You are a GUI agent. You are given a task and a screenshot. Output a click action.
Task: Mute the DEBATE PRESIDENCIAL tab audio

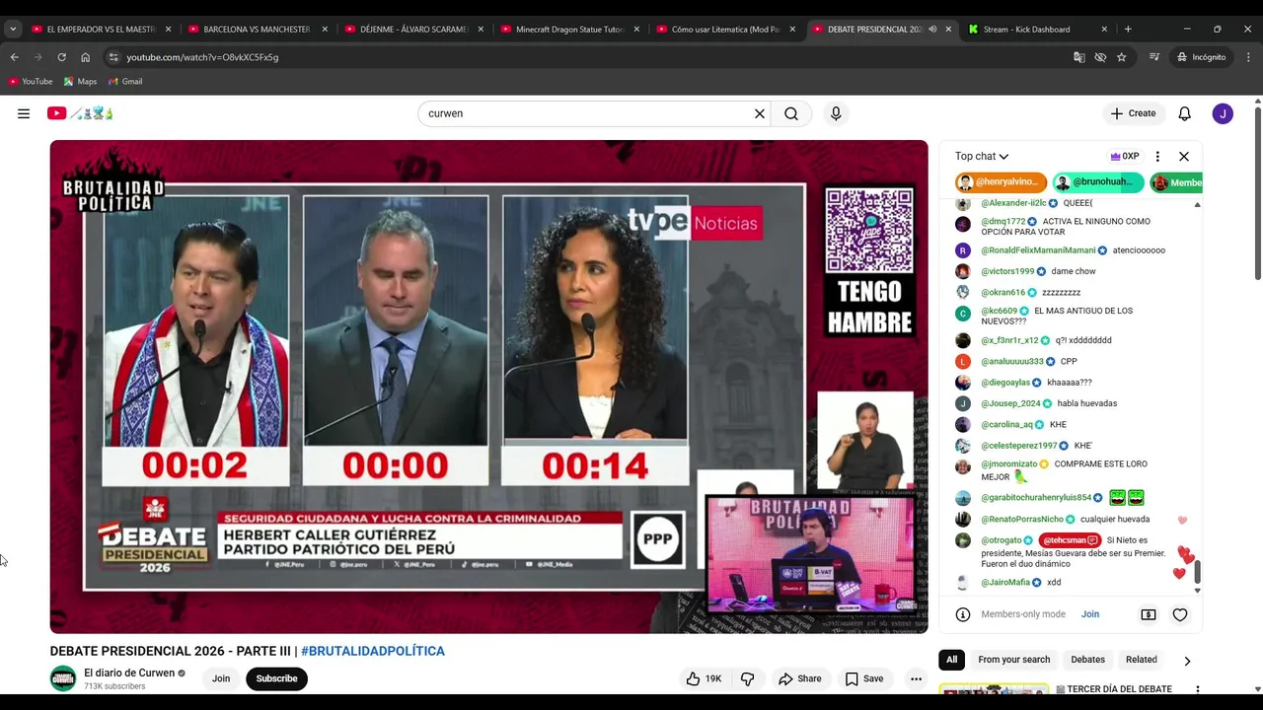coord(932,30)
